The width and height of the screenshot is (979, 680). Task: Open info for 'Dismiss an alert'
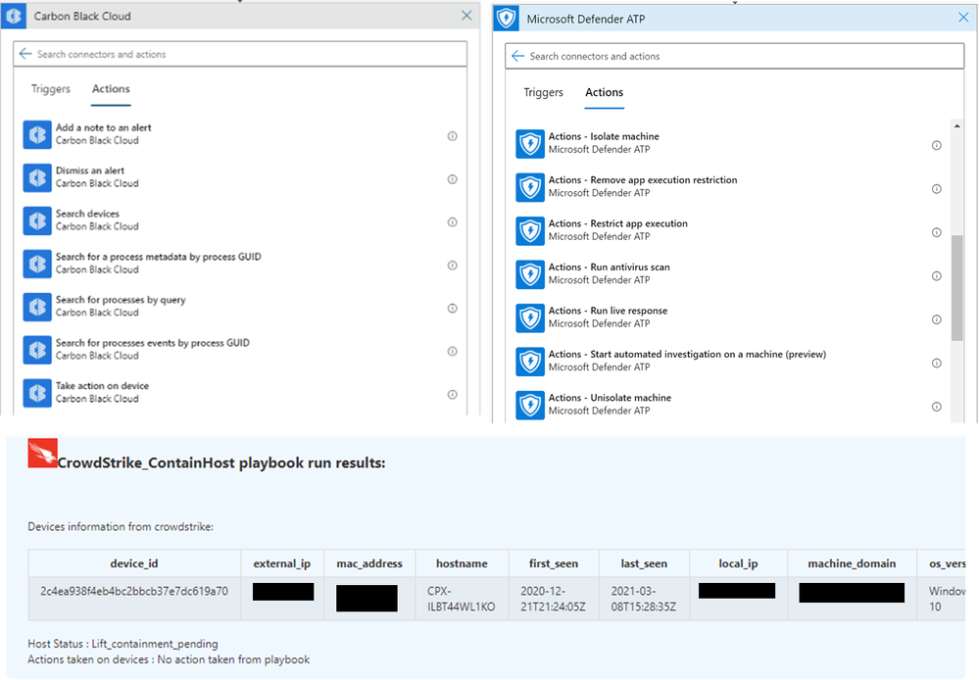(x=453, y=179)
